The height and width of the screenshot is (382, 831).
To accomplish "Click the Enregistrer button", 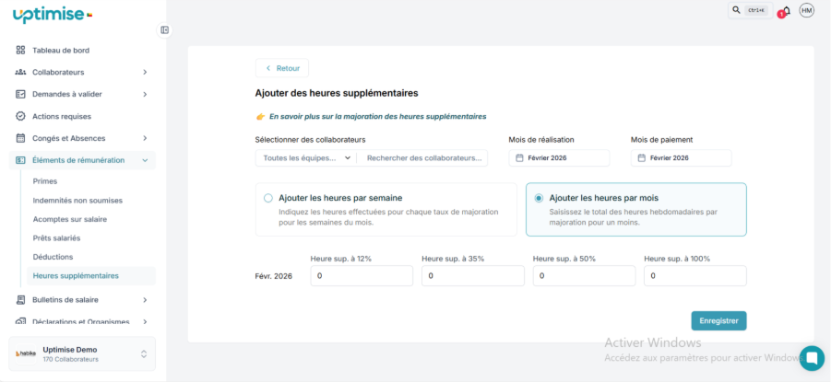I will [718, 320].
